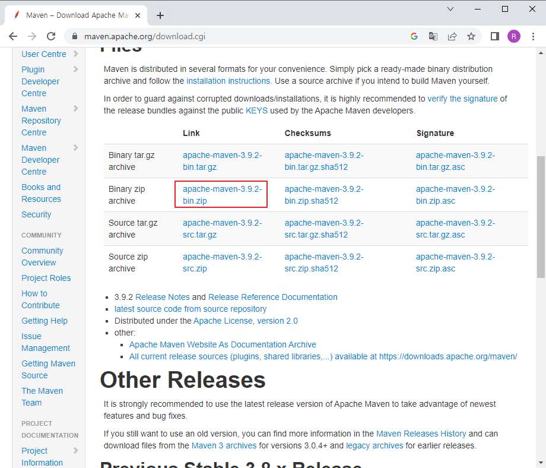Expand the Maven Developer Centre chevron
The width and height of the screenshot is (546, 468).
click(x=76, y=148)
